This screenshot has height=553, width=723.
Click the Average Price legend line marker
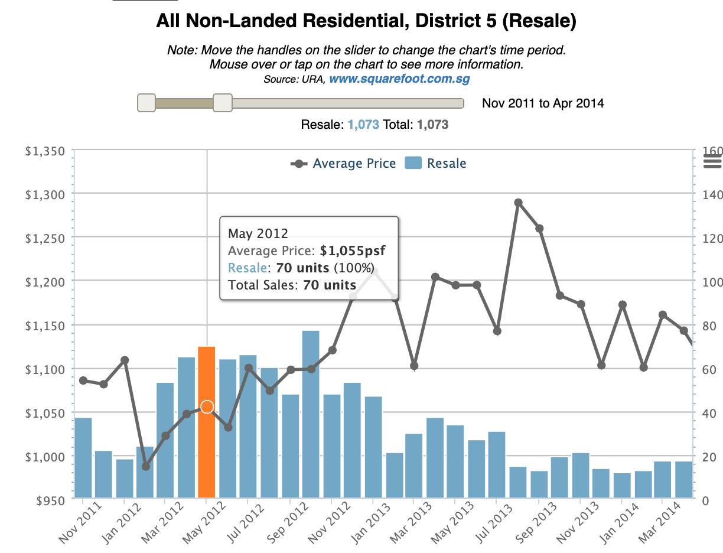(x=299, y=164)
